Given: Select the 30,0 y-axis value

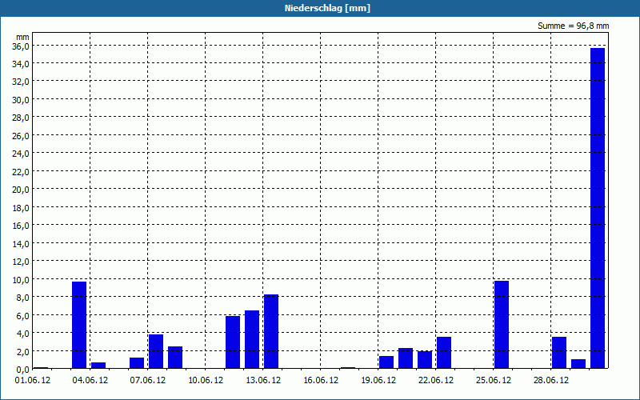Looking at the screenshot, I should pos(21,99).
